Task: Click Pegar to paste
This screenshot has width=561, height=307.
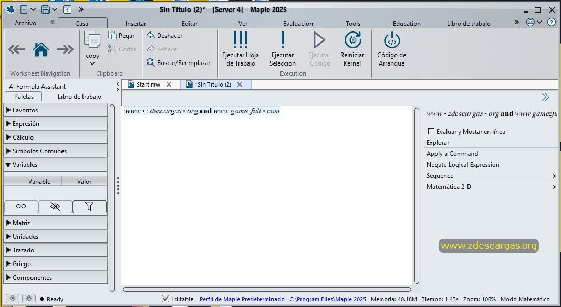Action: (x=122, y=35)
